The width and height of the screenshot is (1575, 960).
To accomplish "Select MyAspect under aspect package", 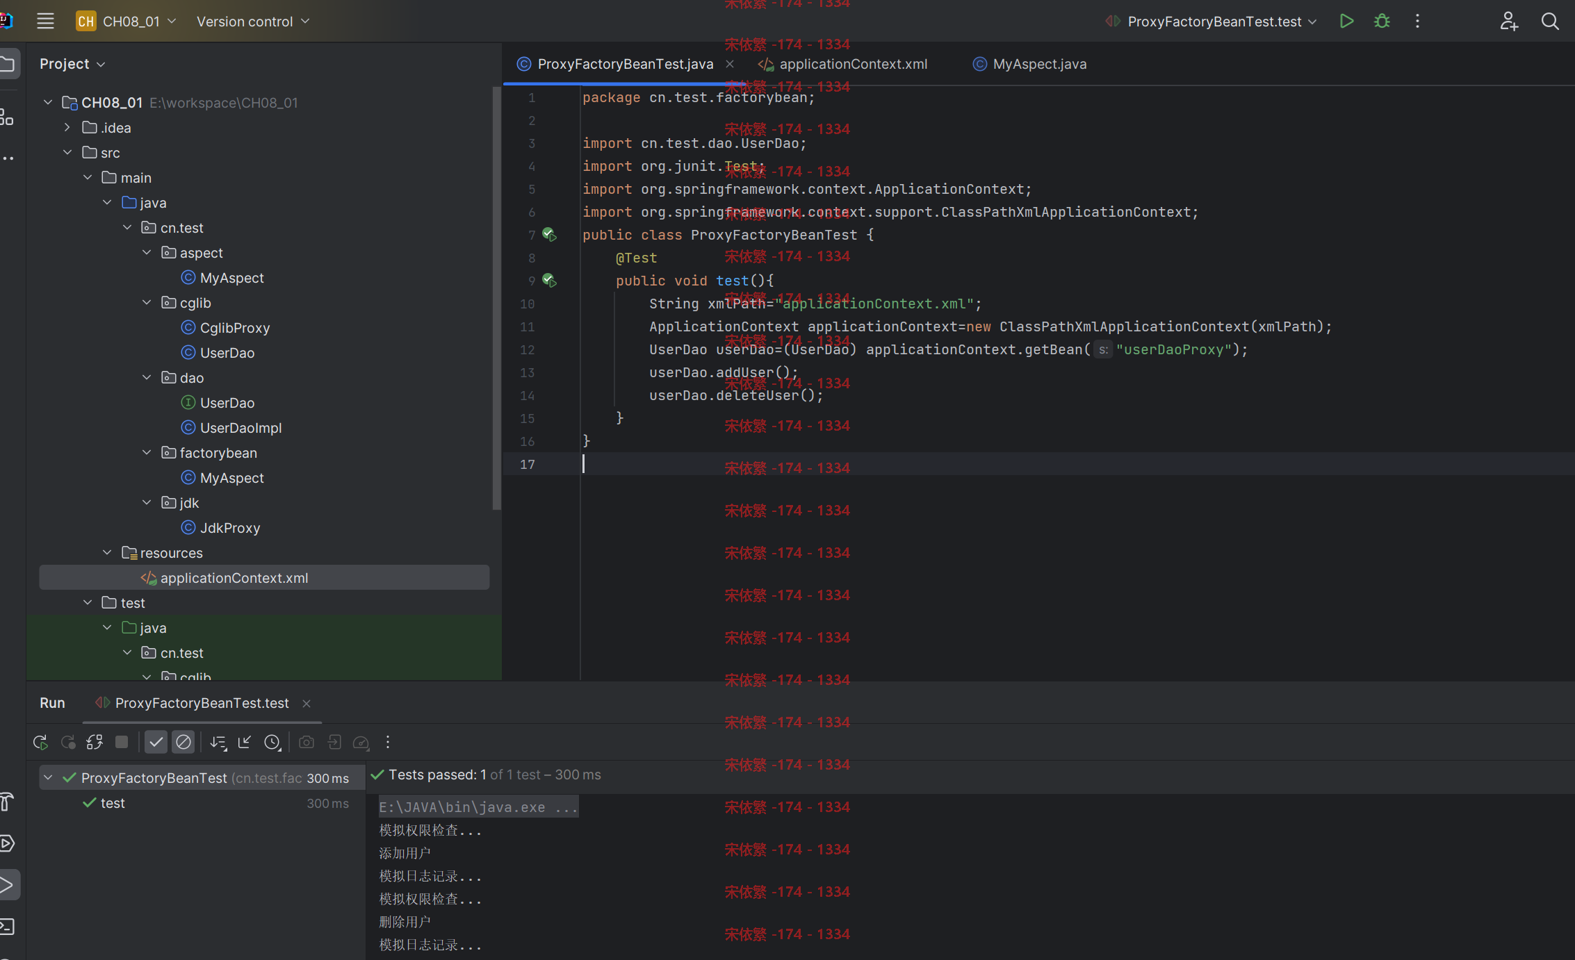I will tap(222, 278).
